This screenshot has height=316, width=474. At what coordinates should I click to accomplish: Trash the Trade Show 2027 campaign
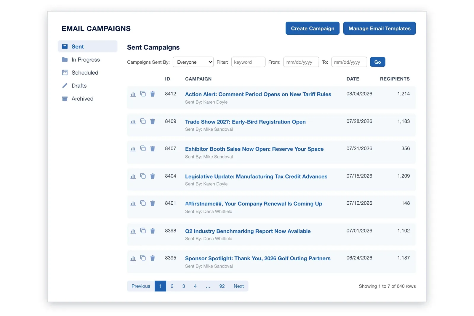click(153, 121)
